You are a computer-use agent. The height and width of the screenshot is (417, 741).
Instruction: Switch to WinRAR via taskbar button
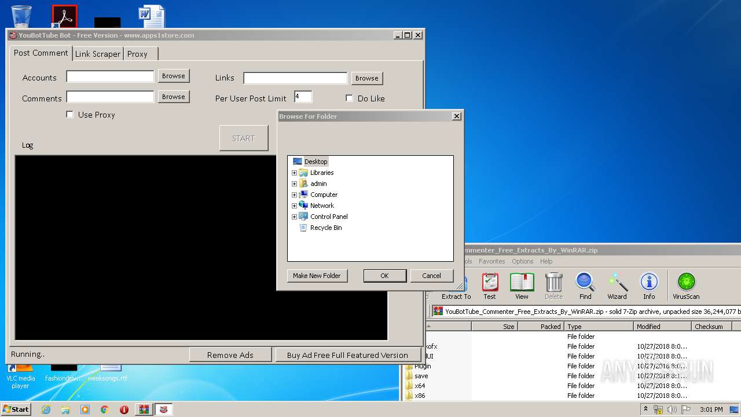coord(144,409)
